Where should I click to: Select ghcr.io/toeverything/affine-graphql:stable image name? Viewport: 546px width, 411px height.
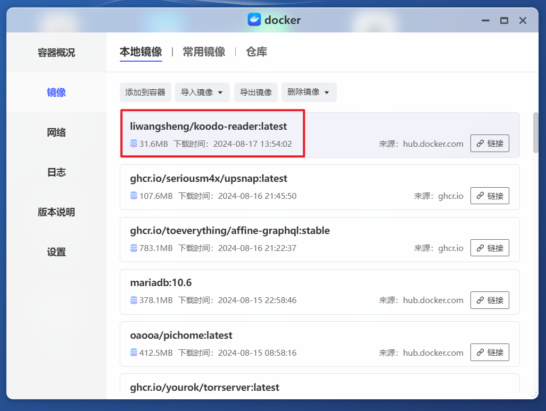click(230, 231)
